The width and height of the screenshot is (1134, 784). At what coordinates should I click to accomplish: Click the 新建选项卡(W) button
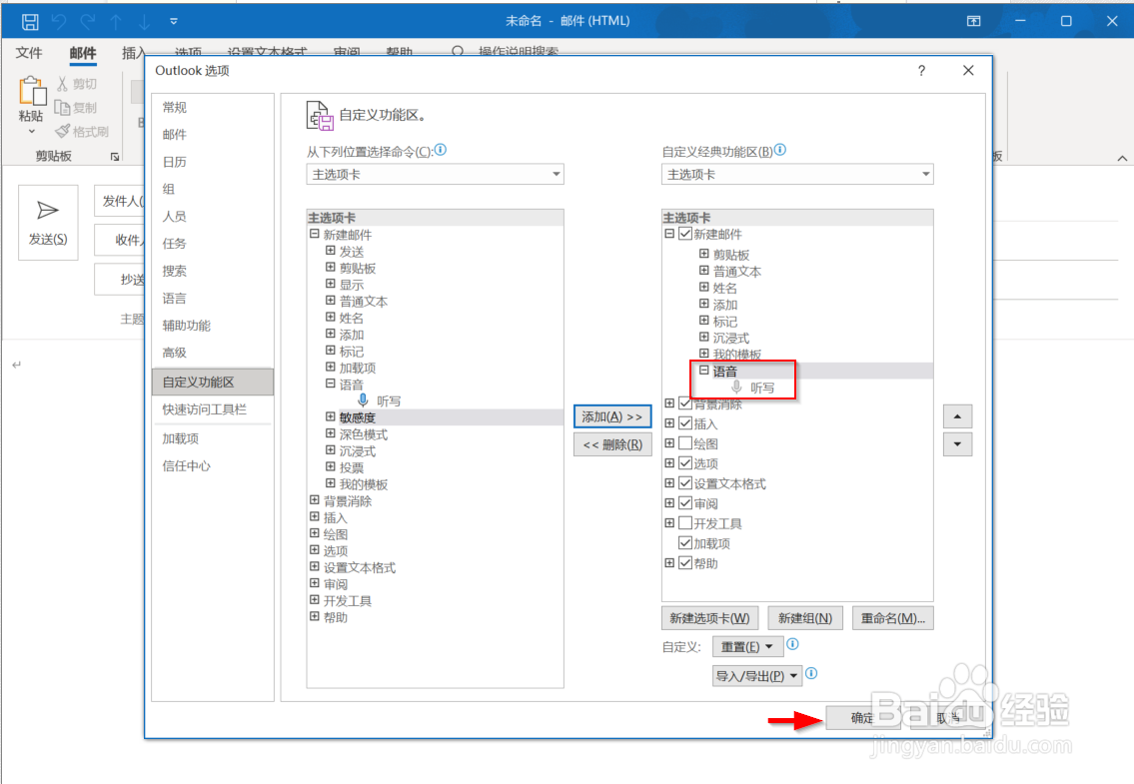pyautogui.click(x=709, y=618)
